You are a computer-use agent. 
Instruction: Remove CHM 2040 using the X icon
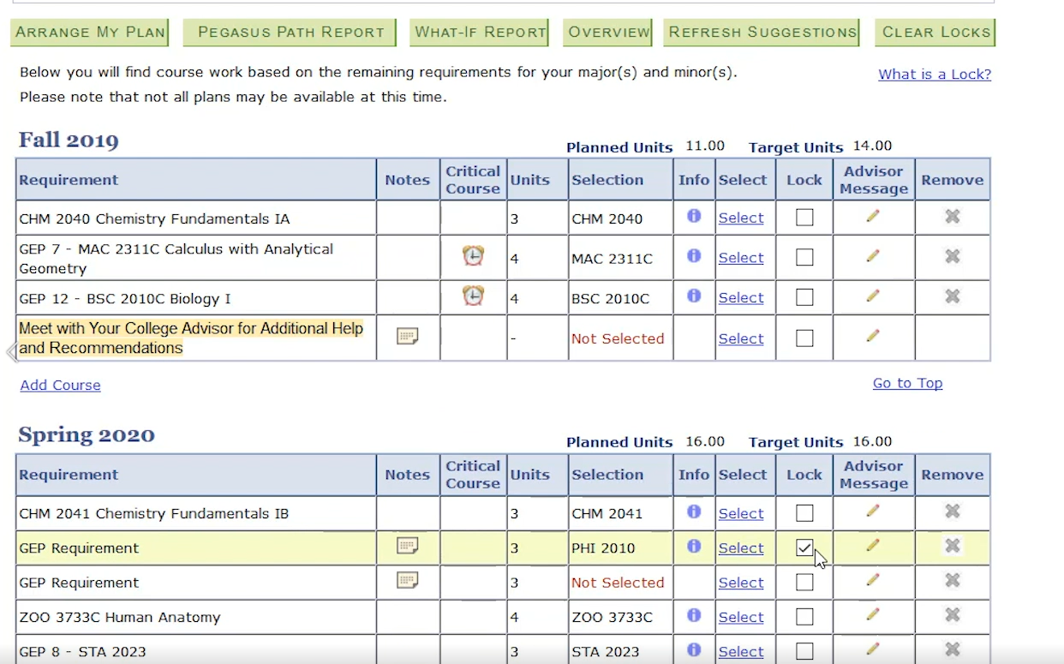(x=952, y=217)
